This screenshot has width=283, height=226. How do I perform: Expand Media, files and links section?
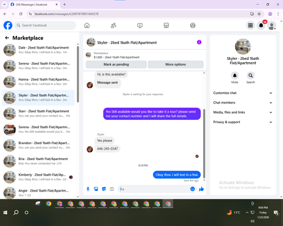point(243,112)
